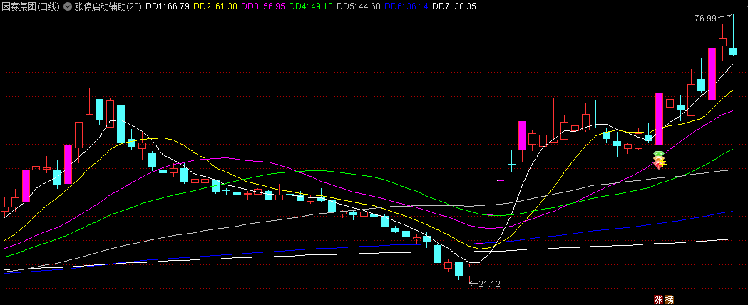Image resolution: width=748 pixels, height=305 pixels.
Task: Click the red 涨 badge
Action: (x=658, y=300)
